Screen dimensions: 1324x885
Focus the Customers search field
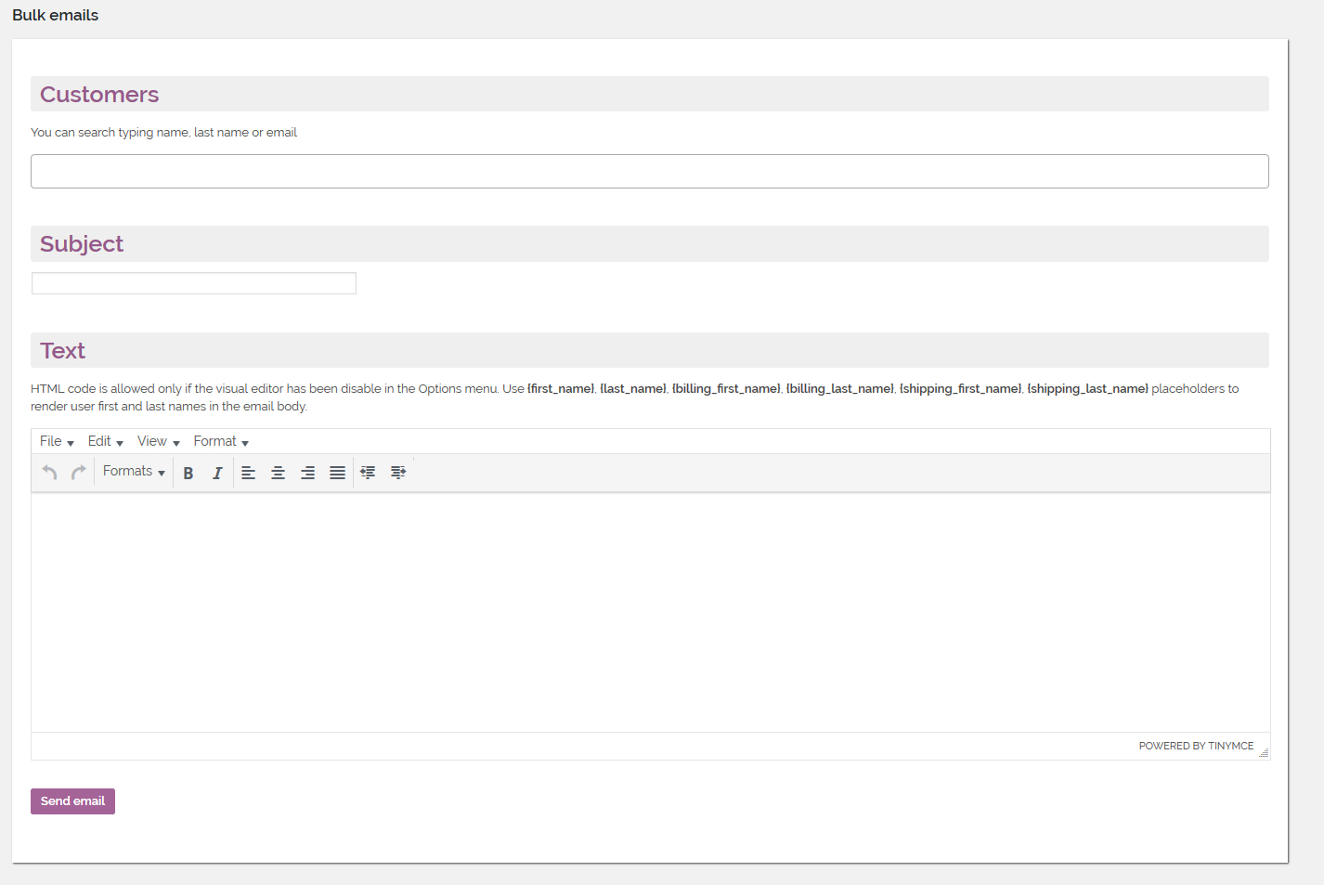(649, 172)
